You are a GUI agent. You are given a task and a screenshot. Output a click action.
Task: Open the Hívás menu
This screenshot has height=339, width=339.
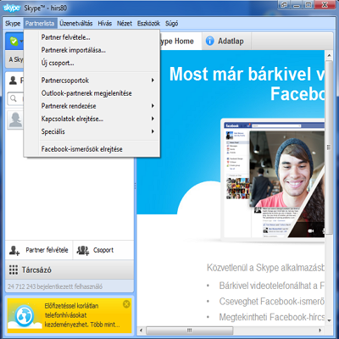105,24
